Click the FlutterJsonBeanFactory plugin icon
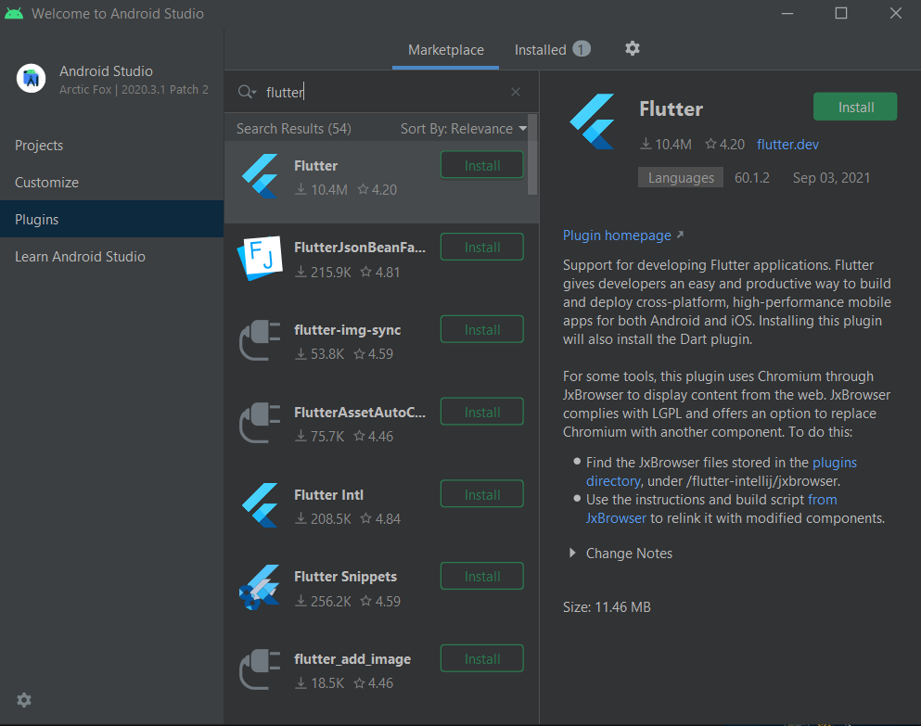The image size is (921, 726). coord(261,259)
